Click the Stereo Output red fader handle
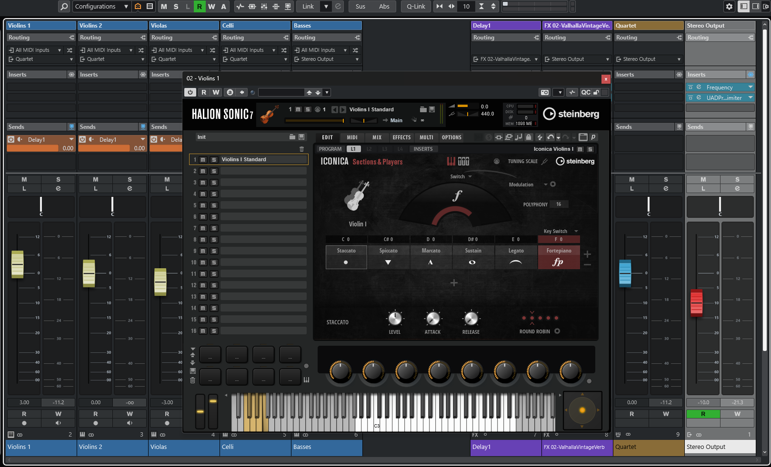Screen dimensions: 771x467 coord(696,302)
